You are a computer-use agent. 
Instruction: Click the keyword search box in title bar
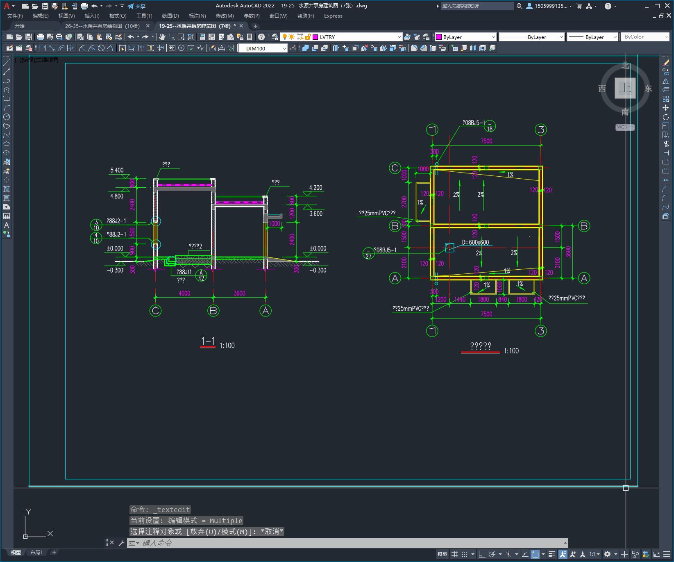(x=477, y=6)
